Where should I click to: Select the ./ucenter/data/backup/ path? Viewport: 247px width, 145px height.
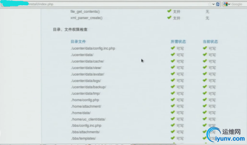[x=88, y=87]
